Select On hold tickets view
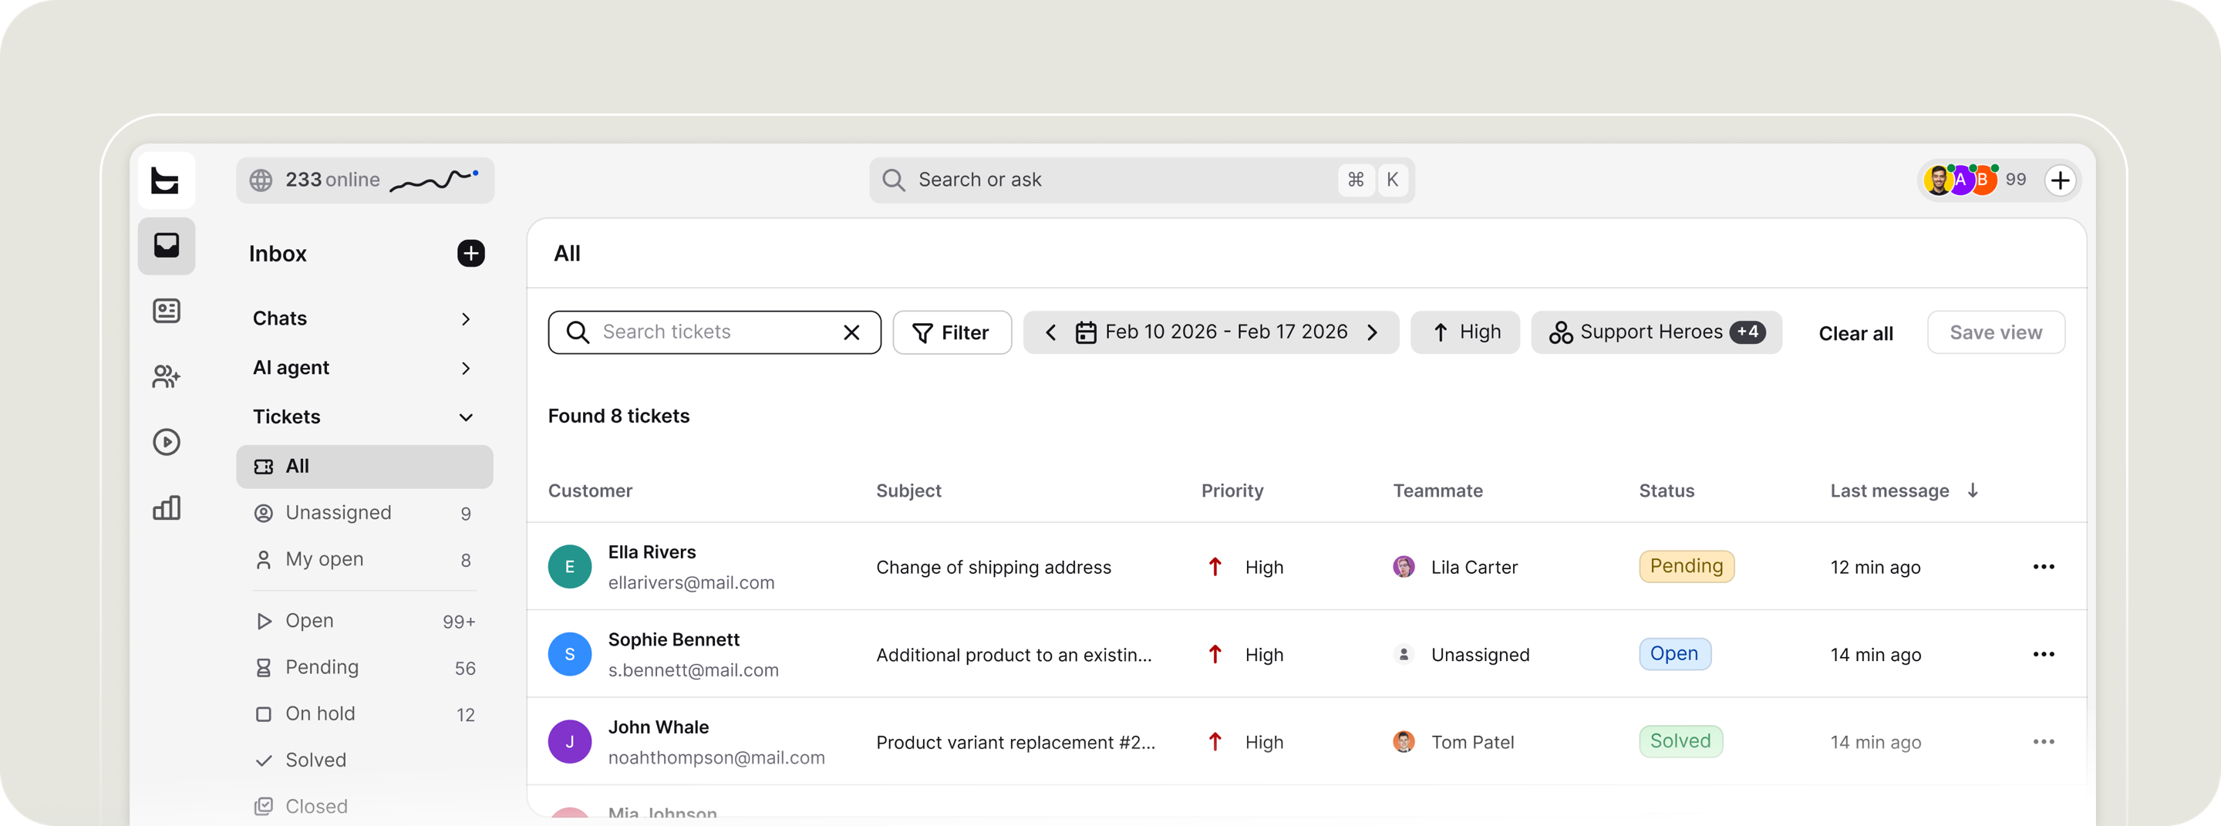The image size is (2221, 826). coord(365,714)
